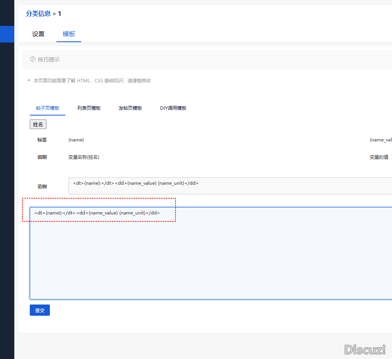Screen dimensions: 392x359
Task: Switch to the 列表页模板 sub-tab
Action: [89, 108]
